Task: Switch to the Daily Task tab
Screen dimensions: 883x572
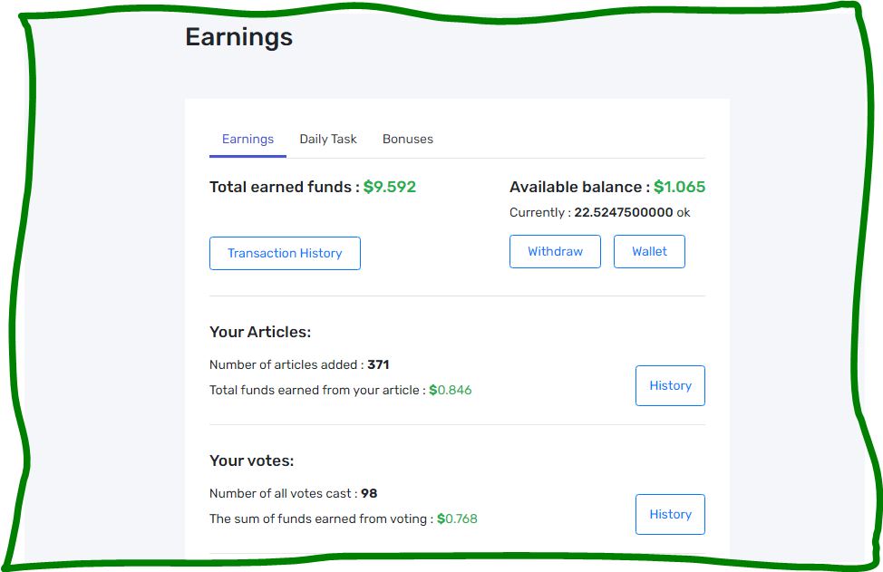Action: click(328, 139)
